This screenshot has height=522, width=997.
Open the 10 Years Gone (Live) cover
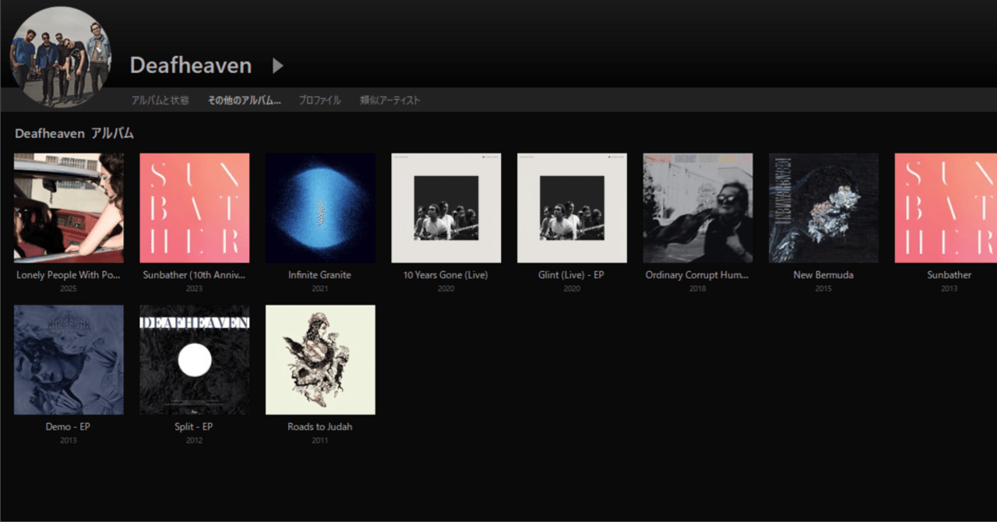tap(446, 208)
